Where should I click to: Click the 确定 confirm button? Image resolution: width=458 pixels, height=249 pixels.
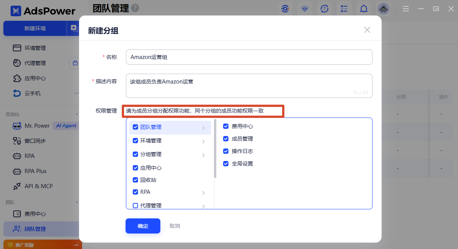(x=143, y=226)
